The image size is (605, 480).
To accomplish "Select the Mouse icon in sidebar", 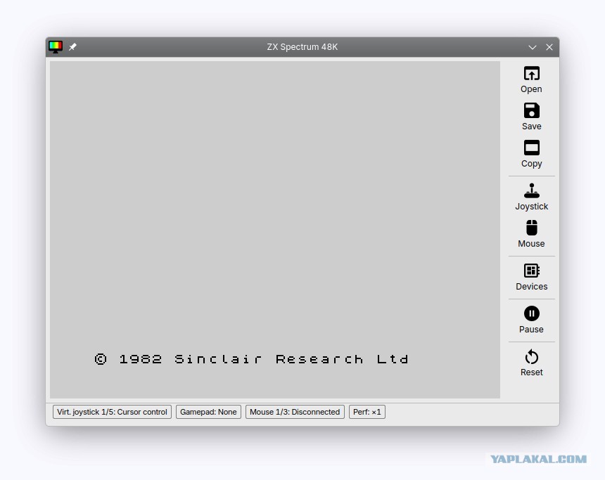I will pos(531,228).
